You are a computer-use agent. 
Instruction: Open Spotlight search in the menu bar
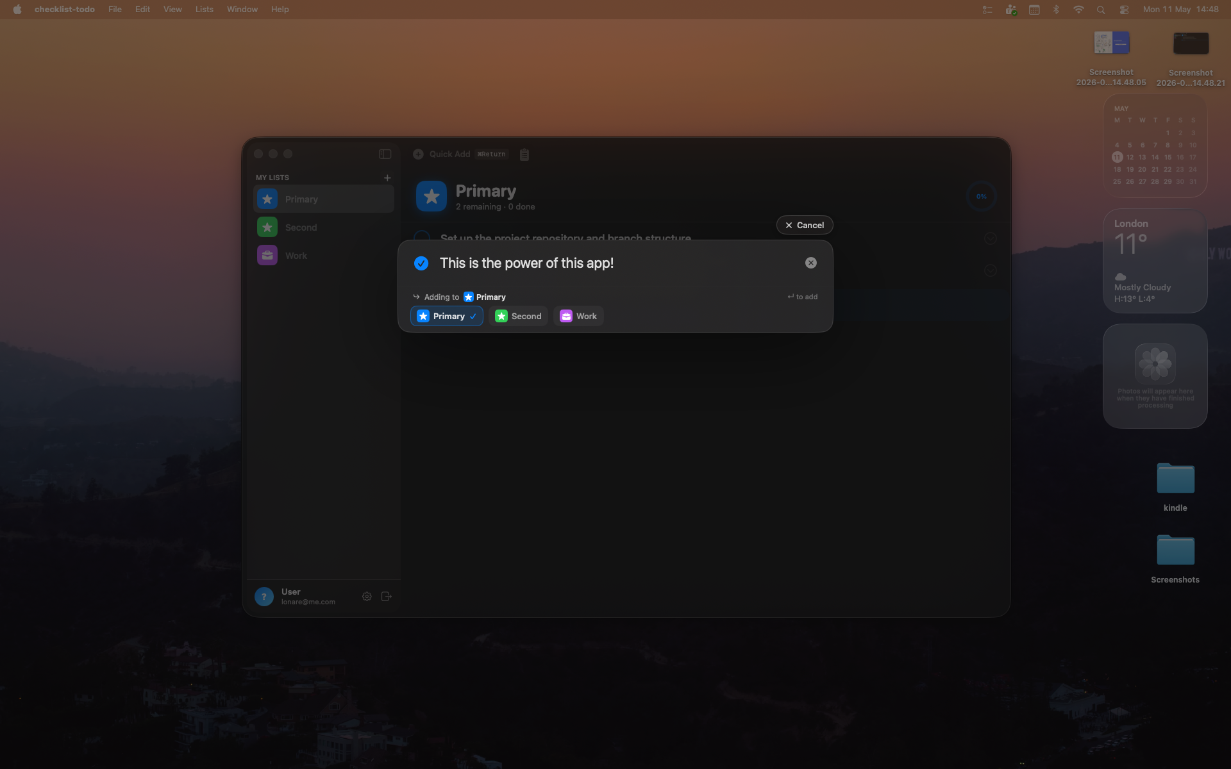tap(1101, 10)
